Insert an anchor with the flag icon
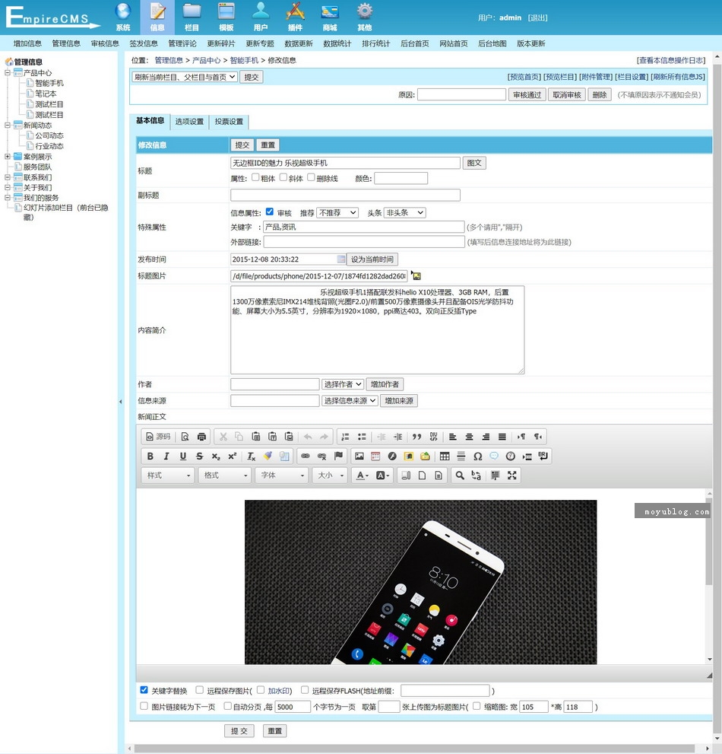The image size is (722, 754). coord(338,456)
